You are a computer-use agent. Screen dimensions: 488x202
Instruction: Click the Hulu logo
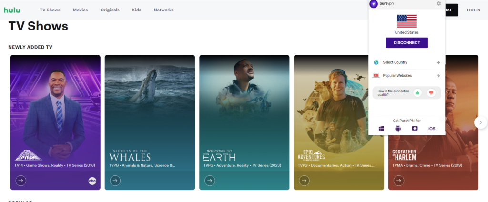12,10
